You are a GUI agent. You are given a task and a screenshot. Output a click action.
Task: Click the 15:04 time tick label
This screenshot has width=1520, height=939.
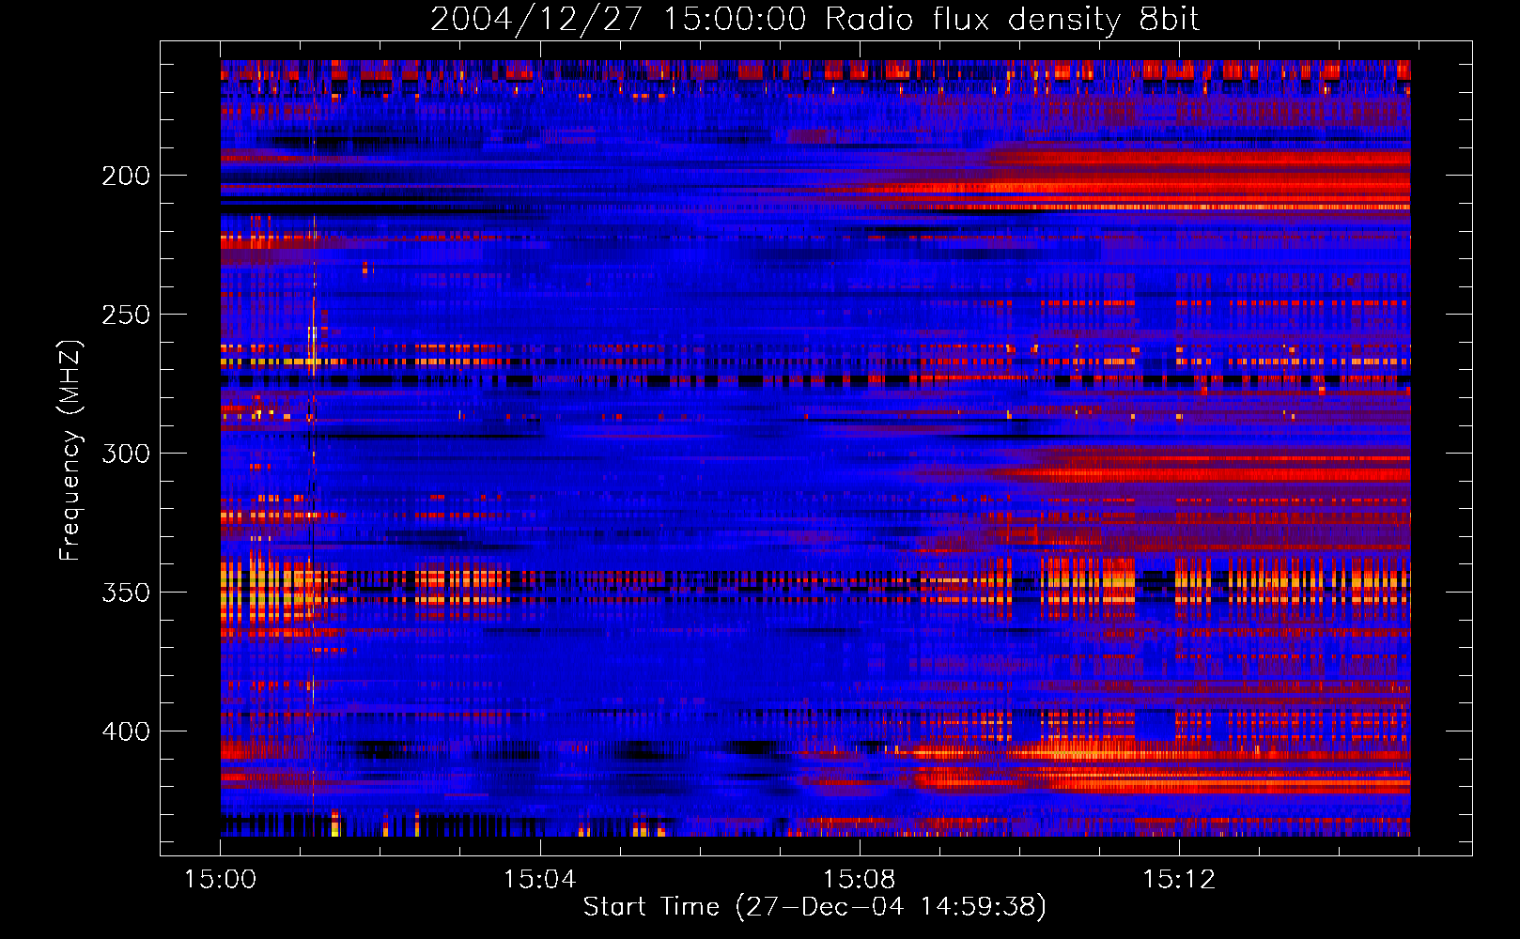[539, 880]
